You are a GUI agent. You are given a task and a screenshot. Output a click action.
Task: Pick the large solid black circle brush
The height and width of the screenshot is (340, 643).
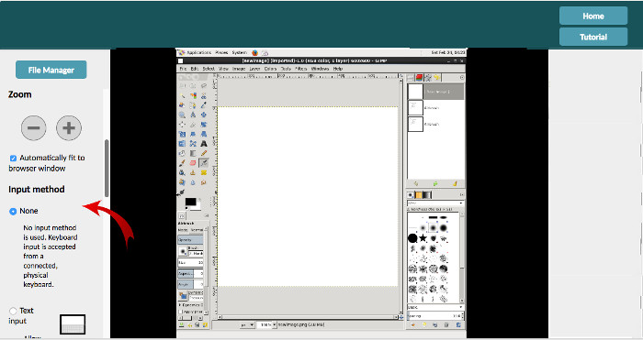pyautogui.click(x=412, y=237)
